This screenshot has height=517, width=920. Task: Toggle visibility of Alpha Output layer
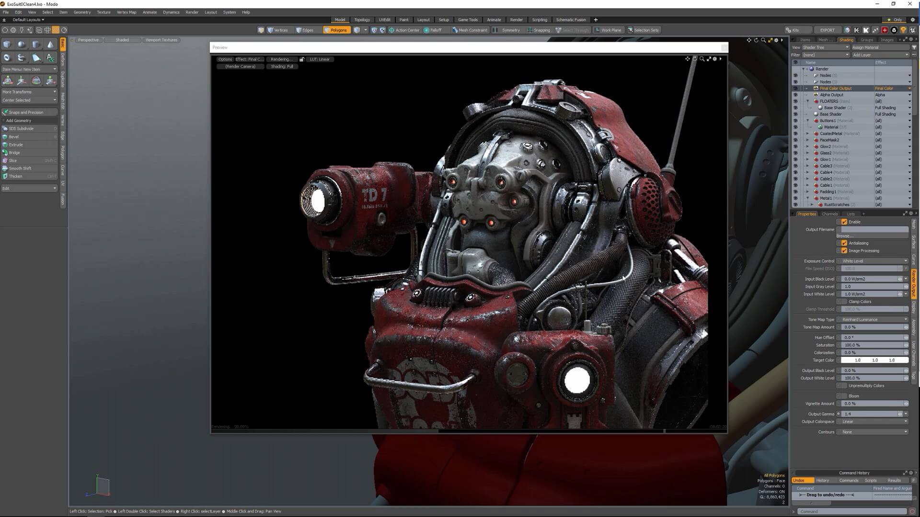coord(795,95)
